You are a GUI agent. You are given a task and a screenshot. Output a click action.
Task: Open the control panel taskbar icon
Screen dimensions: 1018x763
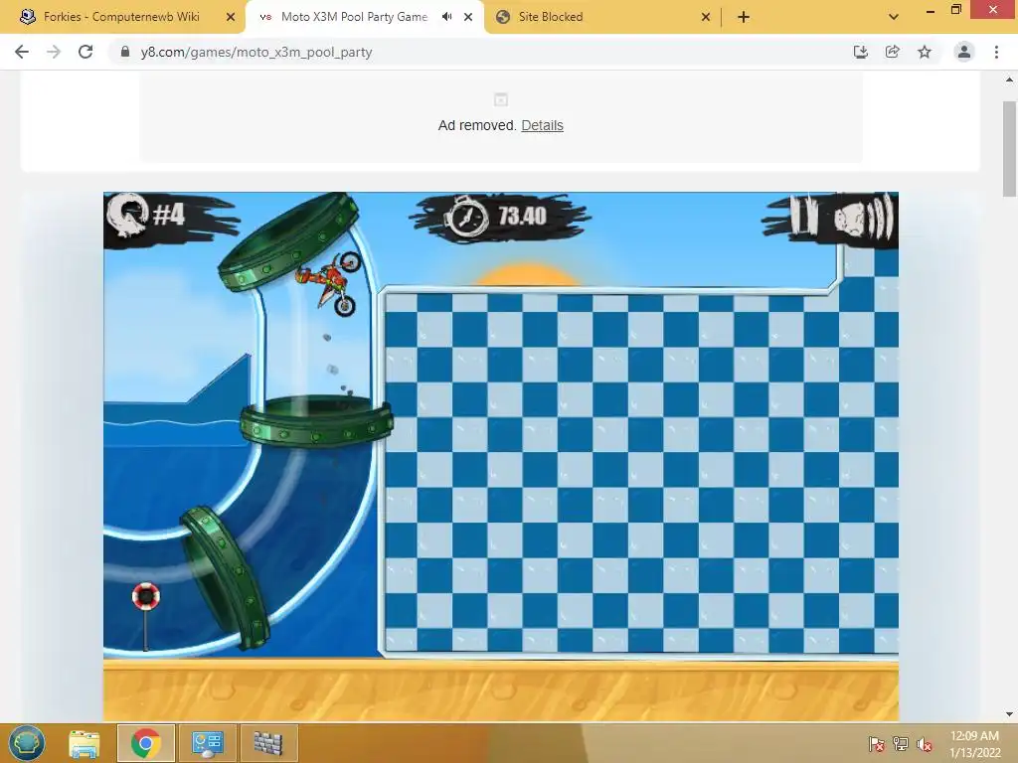click(x=207, y=743)
